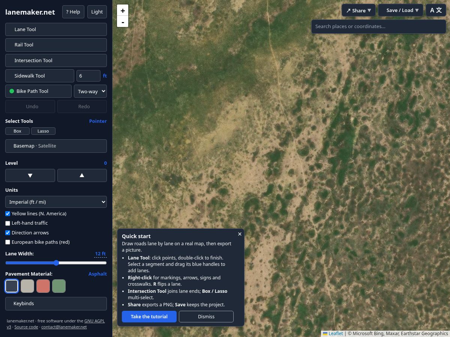Lower level with down triangle

pos(30,175)
